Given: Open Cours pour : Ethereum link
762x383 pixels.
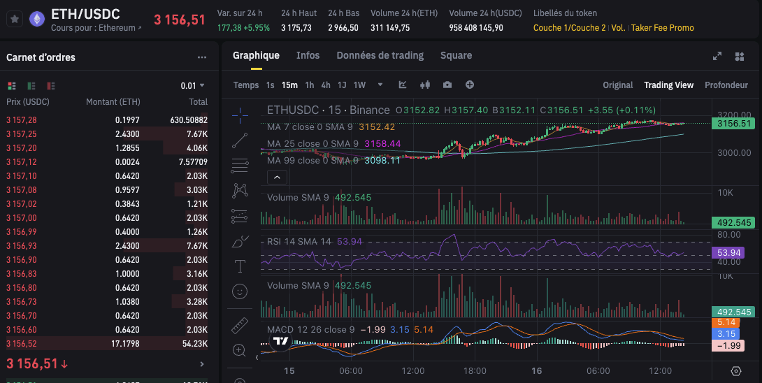Looking at the screenshot, I should tap(96, 28).
